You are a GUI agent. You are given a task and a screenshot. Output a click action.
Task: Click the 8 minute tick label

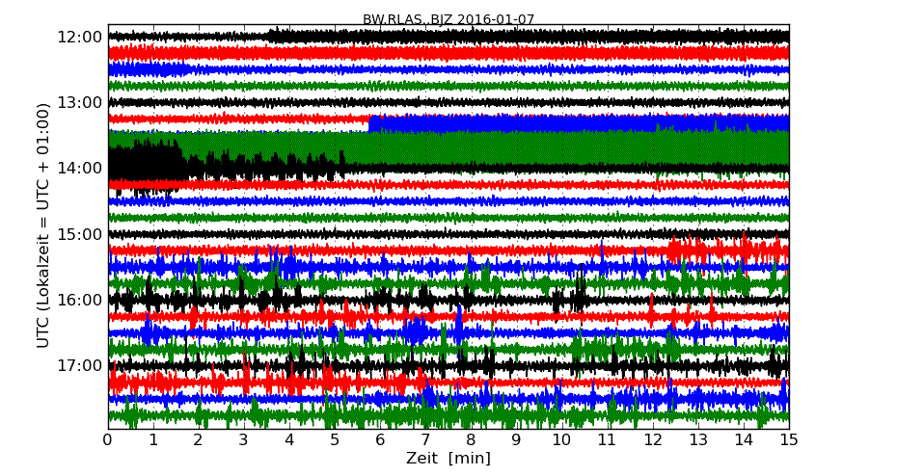(x=472, y=440)
